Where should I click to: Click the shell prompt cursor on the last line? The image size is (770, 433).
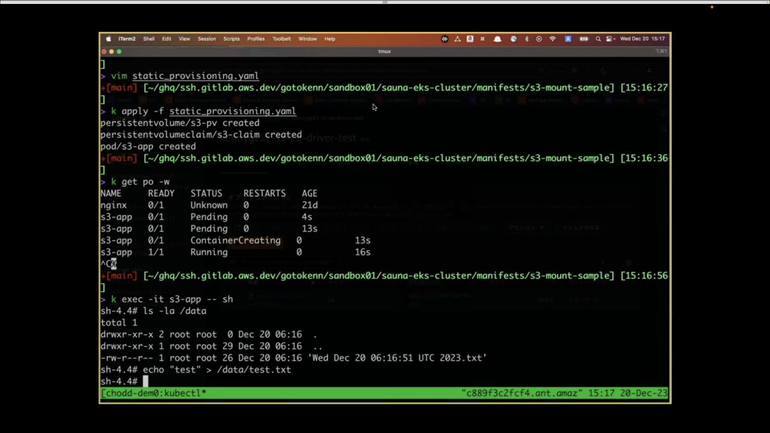click(146, 381)
